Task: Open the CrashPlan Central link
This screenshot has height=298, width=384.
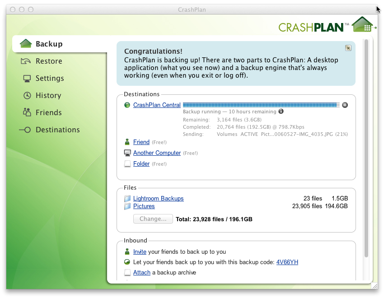Action: [x=157, y=105]
